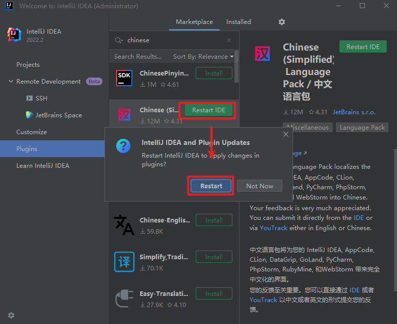Viewport: 397px width, 324px height.
Task: Click the large Chinese pack detail icon
Action: 262,54
